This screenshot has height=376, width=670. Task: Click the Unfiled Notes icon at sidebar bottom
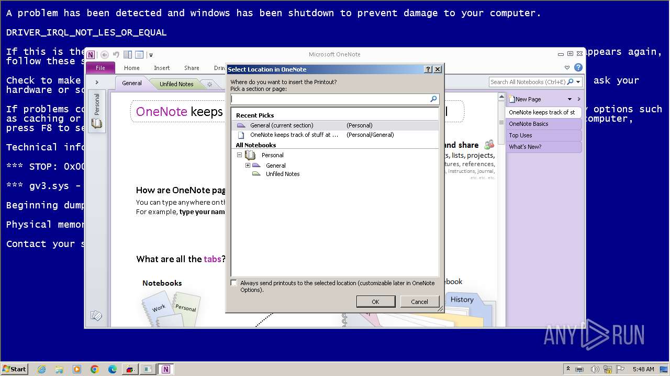(96, 315)
